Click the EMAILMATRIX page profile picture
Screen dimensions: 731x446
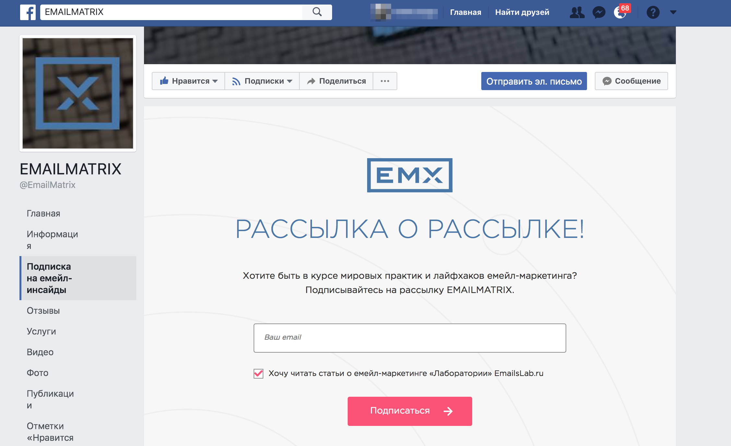point(78,93)
